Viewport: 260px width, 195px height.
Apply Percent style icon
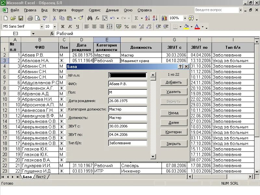[x=126, y=27]
